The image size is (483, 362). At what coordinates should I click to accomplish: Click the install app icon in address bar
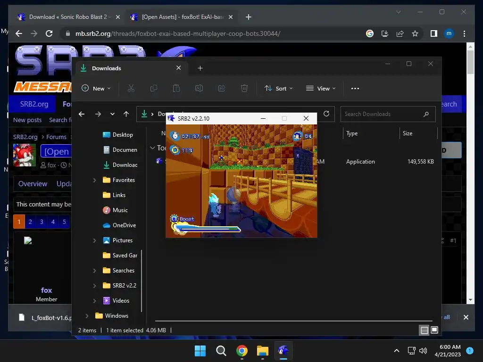click(385, 33)
